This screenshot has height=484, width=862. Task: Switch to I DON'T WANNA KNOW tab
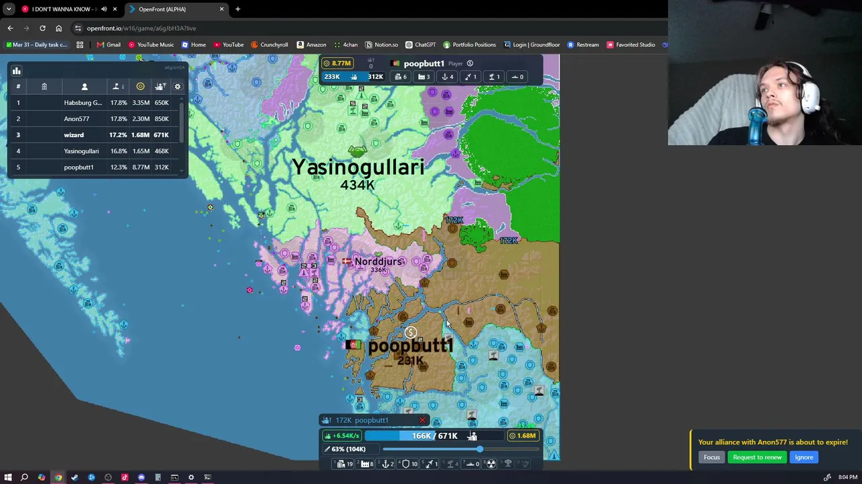point(69,9)
